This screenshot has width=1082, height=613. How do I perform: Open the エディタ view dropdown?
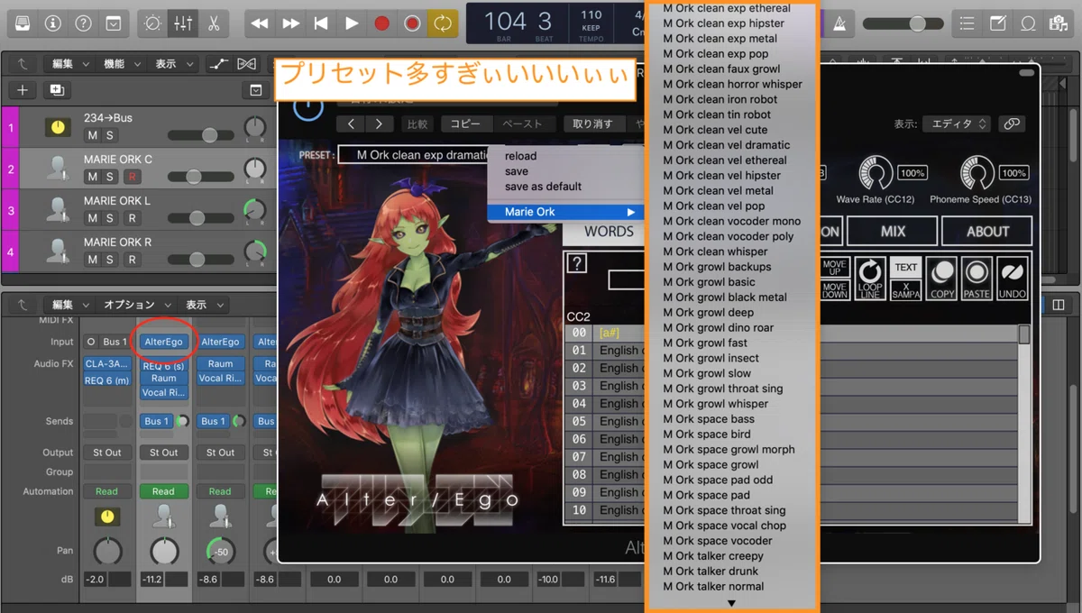point(957,124)
